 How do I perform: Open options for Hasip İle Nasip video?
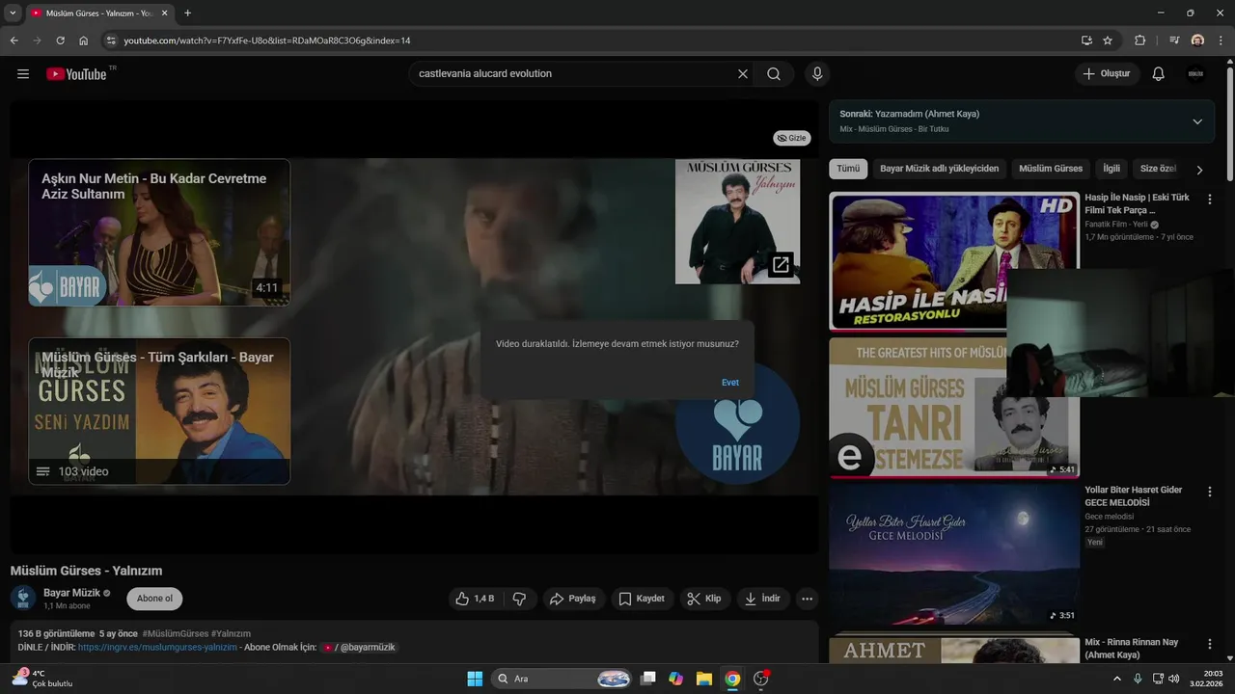click(x=1210, y=199)
